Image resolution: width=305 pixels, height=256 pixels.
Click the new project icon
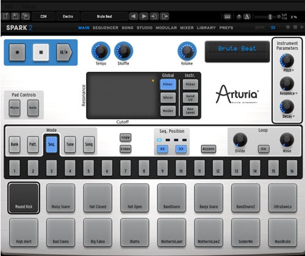[x=5, y=16]
